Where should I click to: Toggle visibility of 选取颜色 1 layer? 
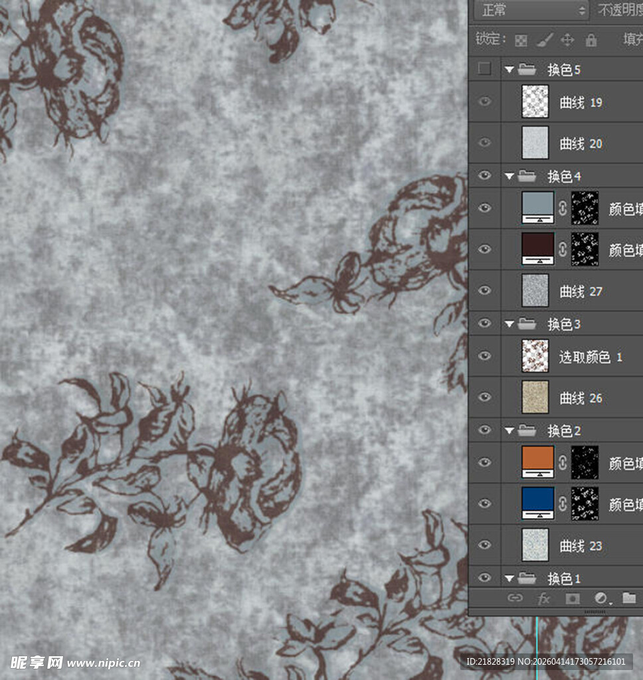485,356
